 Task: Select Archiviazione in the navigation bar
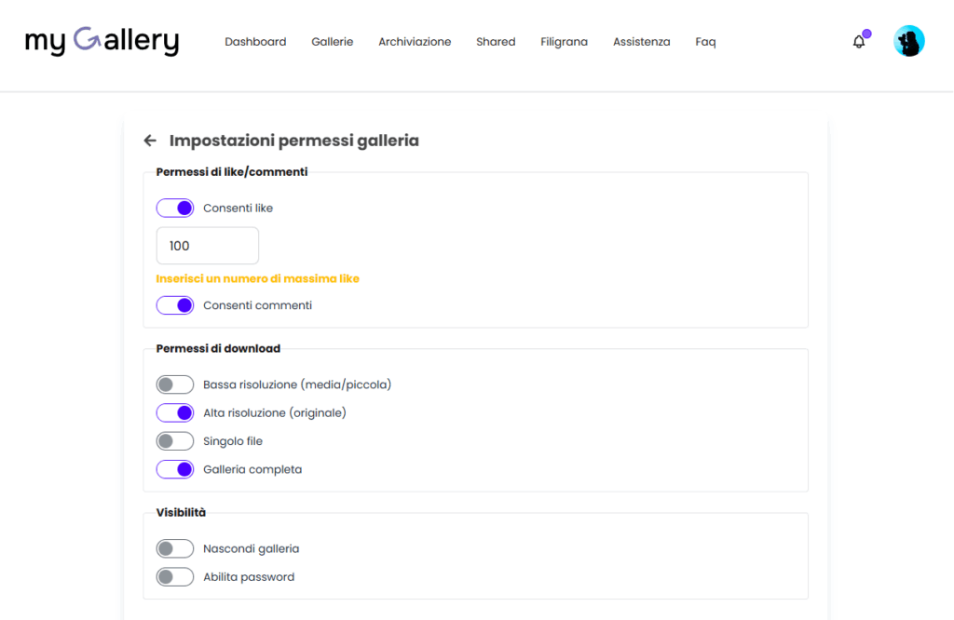point(415,42)
